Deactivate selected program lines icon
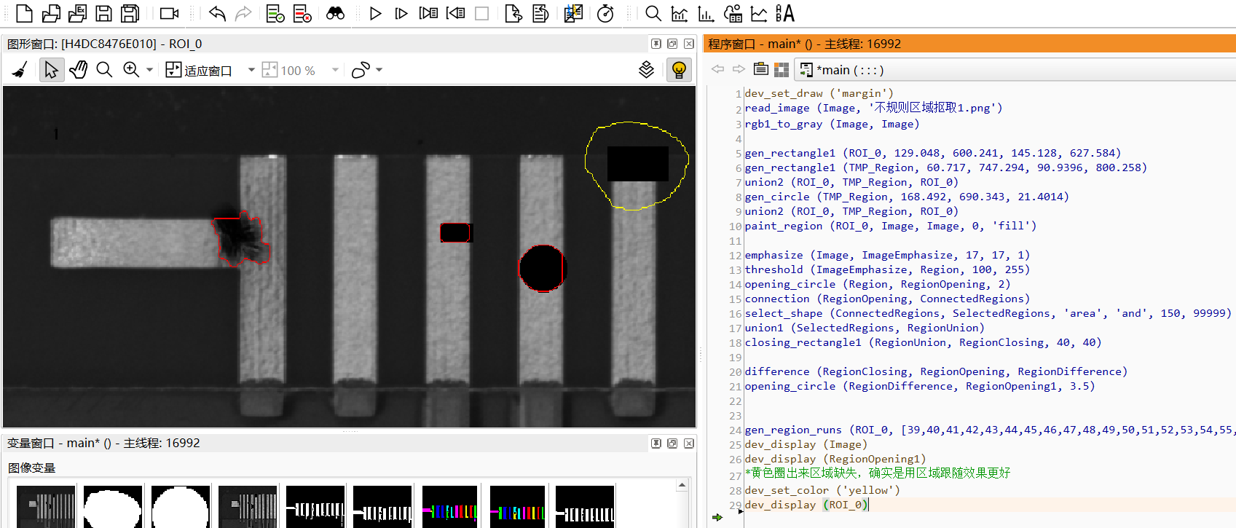 point(302,13)
